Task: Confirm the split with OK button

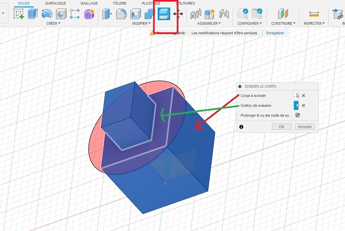Action: 282,127
